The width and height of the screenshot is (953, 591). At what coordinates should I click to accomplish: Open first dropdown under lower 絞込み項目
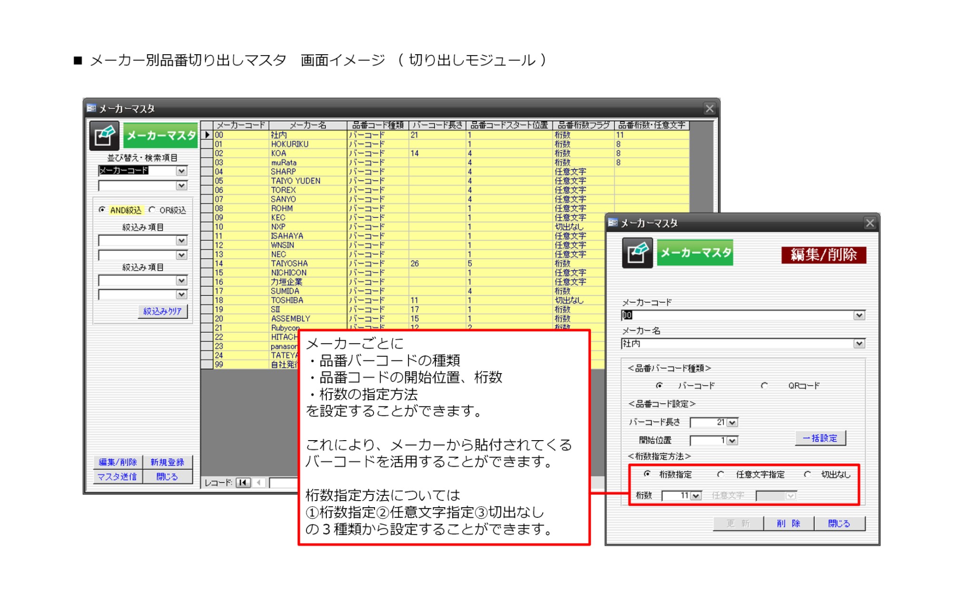tap(182, 281)
